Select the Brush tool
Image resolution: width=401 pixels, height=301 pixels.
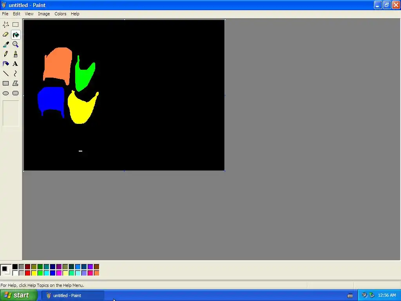click(16, 54)
